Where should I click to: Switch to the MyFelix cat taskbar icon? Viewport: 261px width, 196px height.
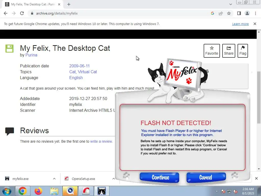point(102,191)
